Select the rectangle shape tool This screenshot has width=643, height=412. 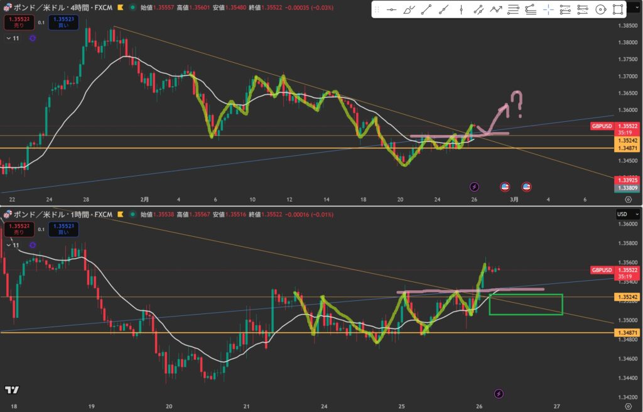(x=618, y=9)
